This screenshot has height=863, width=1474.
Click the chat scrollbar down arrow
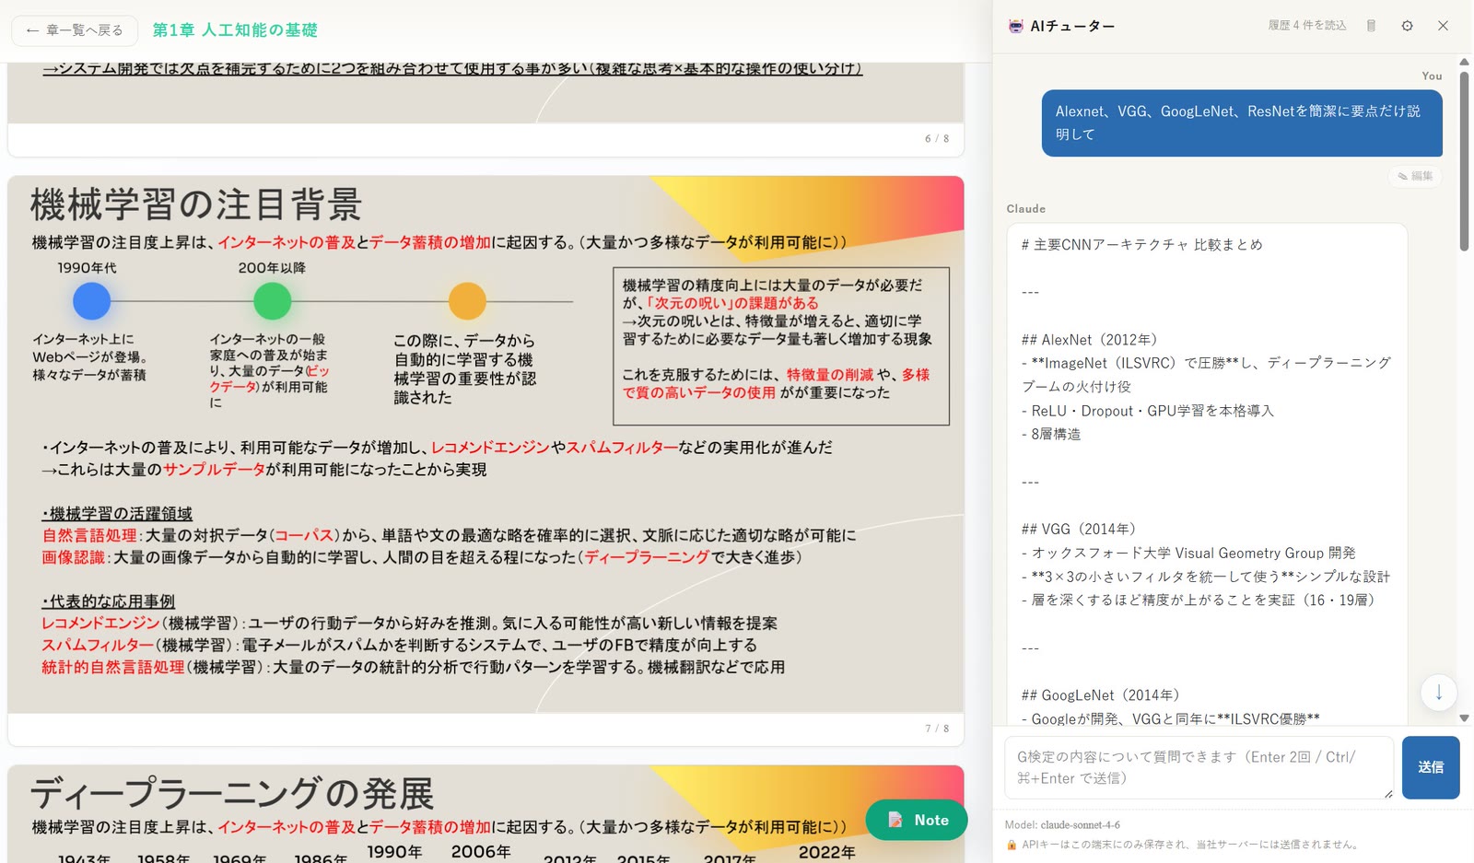1464,717
